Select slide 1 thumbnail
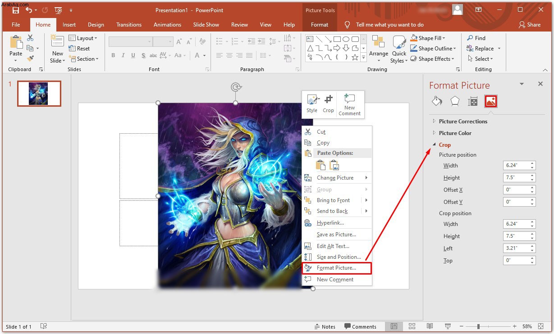This screenshot has height=334, width=554. 39,94
